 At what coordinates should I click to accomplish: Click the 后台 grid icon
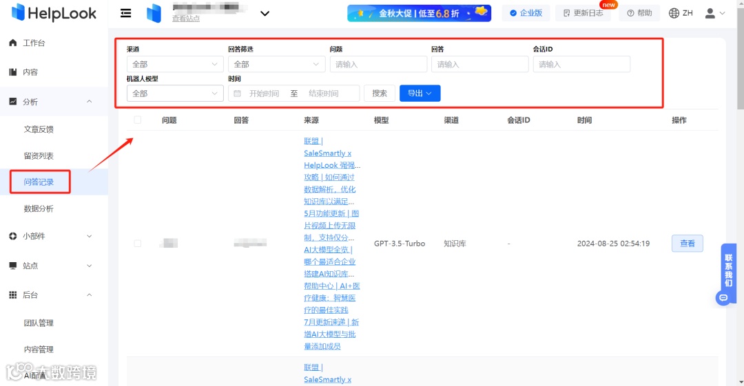pyautogui.click(x=13, y=295)
